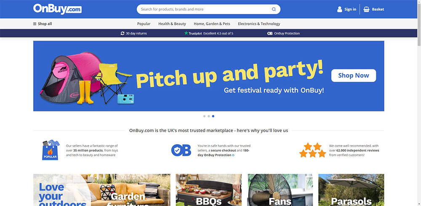
Task: Select the first carousel dot
Action: click(x=204, y=116)
